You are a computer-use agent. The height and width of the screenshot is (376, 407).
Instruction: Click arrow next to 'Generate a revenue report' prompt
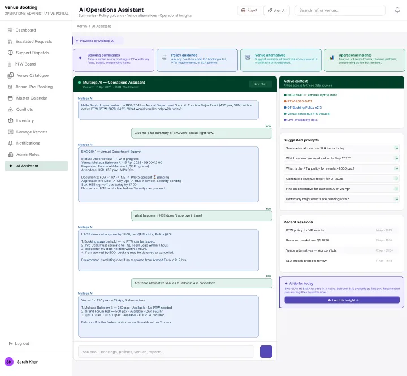(396, 179)
